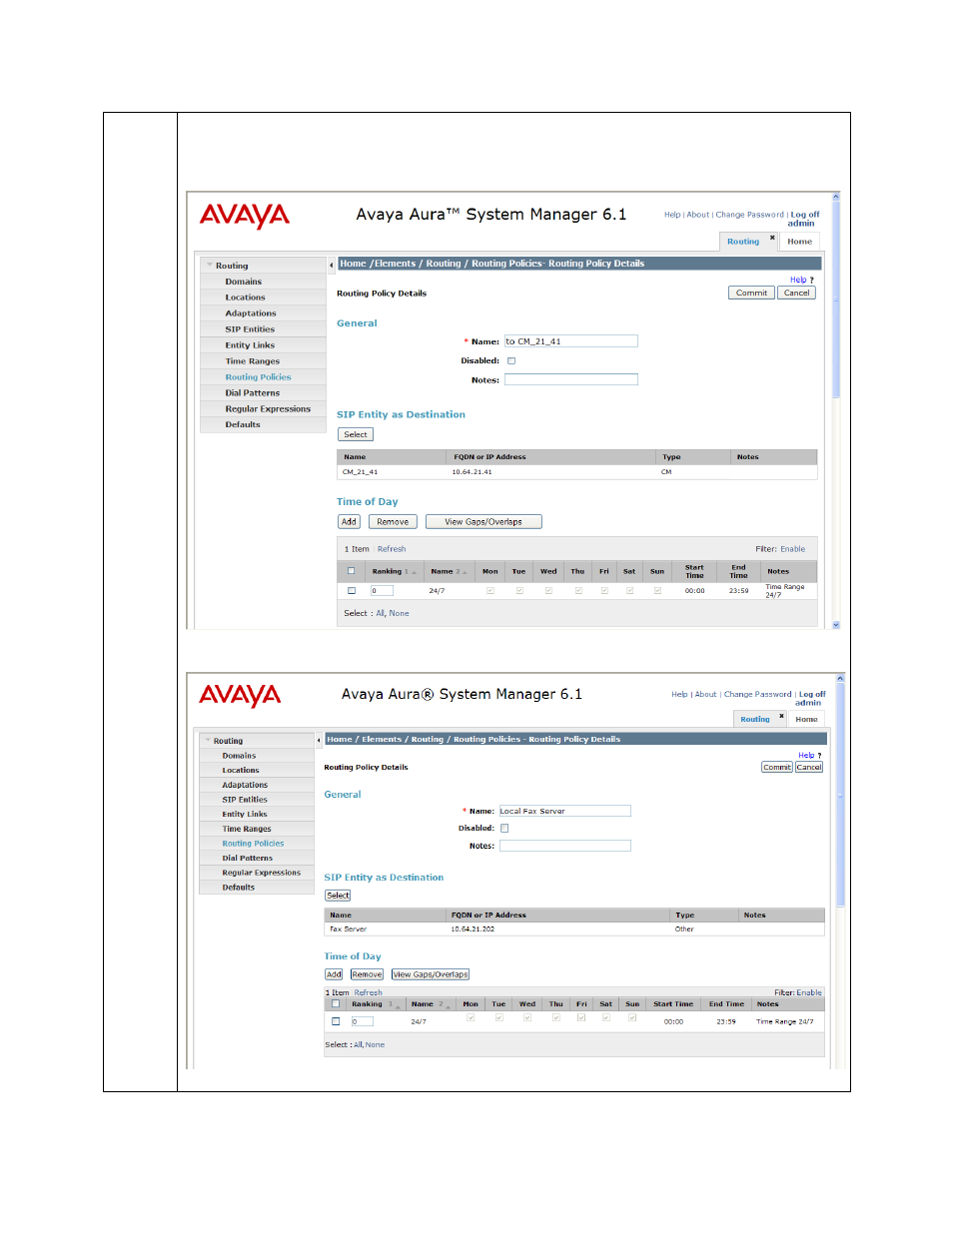The width and height of the screenshot is (953, 1233).
Task: Click empty Notes field in upper screenshot
Action: click(571, 380)
